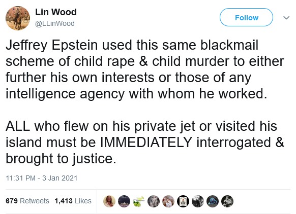This screenshot has height=214, width=296.
Task: Open the blue figure liker avatar
Action: tap(213, 201)
